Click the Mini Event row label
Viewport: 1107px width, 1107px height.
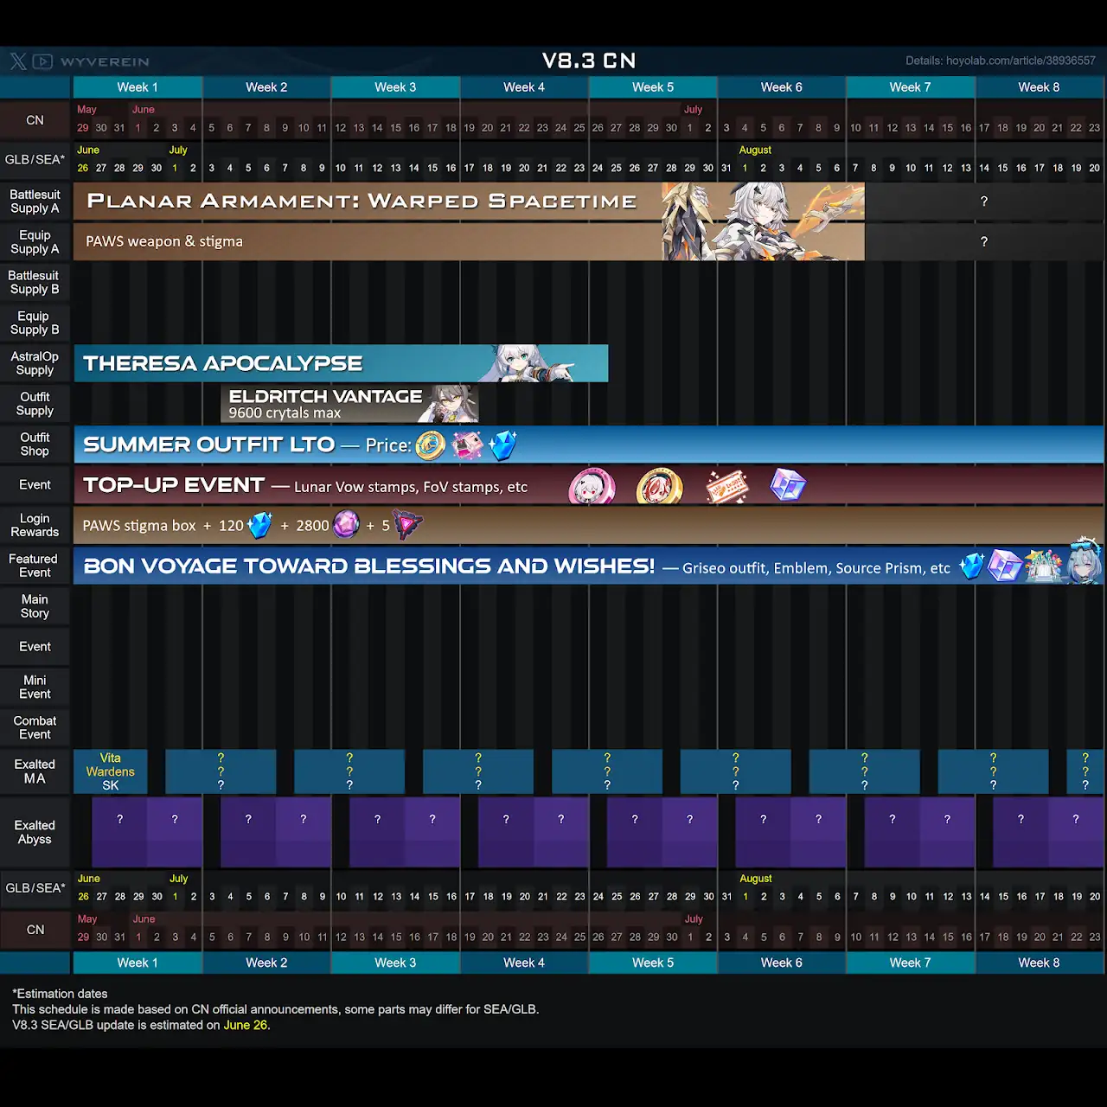point(35,688)
